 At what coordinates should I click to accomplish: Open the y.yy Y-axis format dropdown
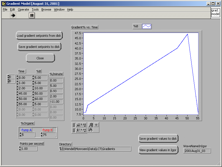[83, 130]
